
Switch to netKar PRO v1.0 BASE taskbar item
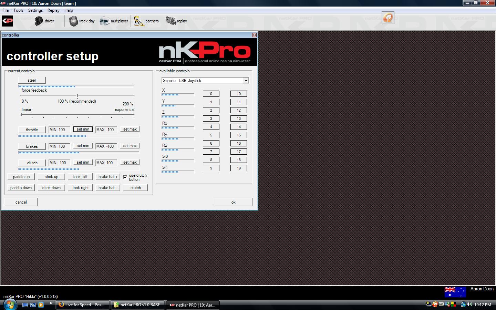pos(138,305)
